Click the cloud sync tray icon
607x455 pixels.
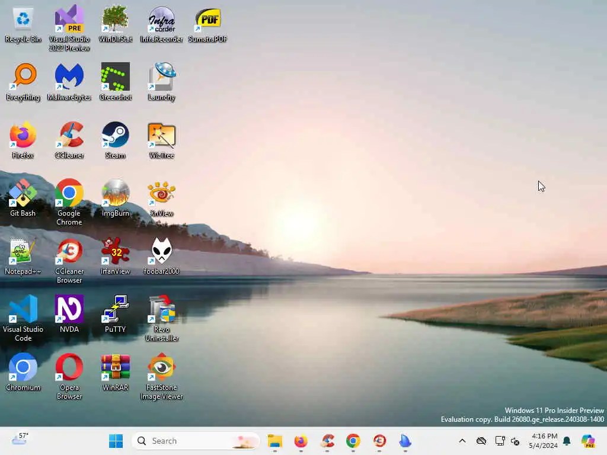(x=481, y=441)
